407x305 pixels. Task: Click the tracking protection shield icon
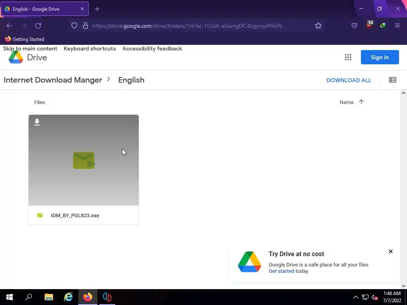pos(74,26)
